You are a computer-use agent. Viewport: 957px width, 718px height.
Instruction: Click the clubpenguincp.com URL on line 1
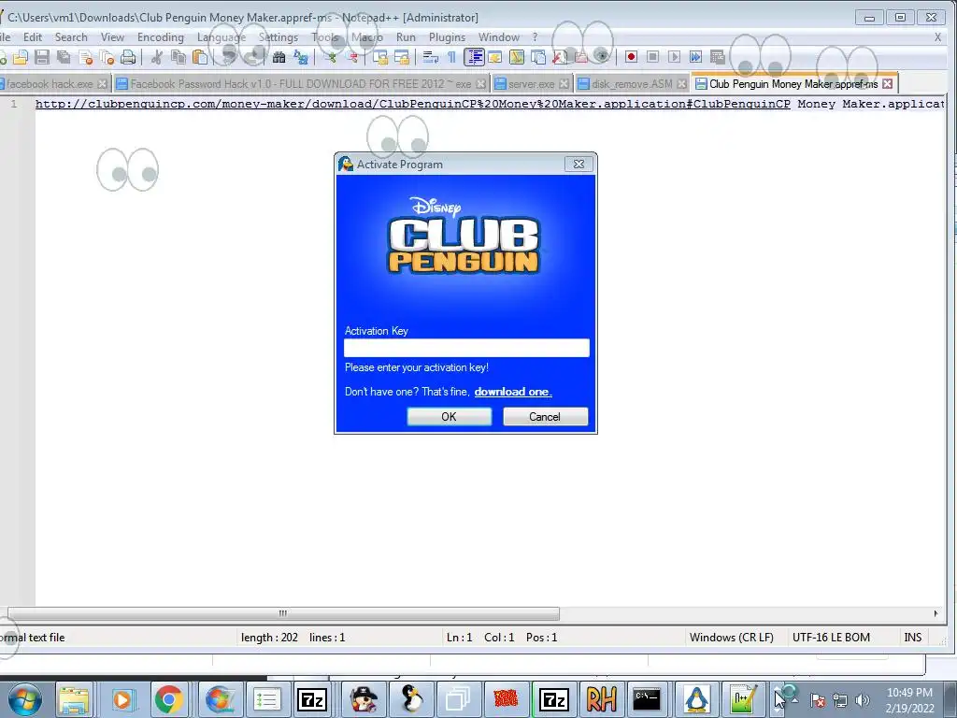[412, 104]
